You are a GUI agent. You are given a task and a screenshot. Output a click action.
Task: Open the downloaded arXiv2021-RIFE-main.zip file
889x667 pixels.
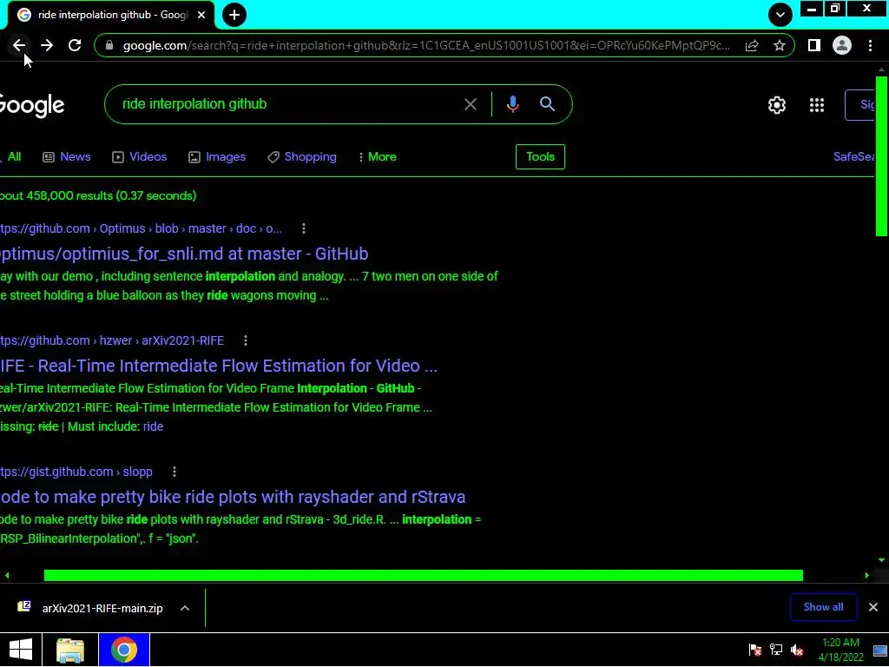pos(90,608)
